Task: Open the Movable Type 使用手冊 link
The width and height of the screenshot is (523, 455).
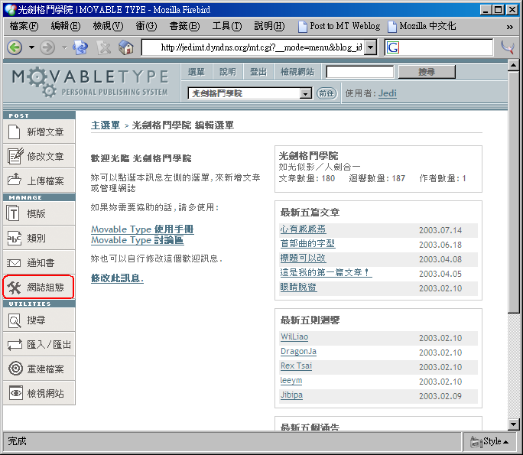Action: (142, 229)
